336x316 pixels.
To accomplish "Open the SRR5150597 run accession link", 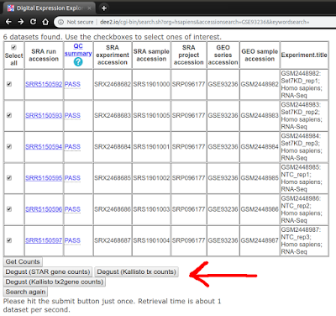I will point(44,240).
